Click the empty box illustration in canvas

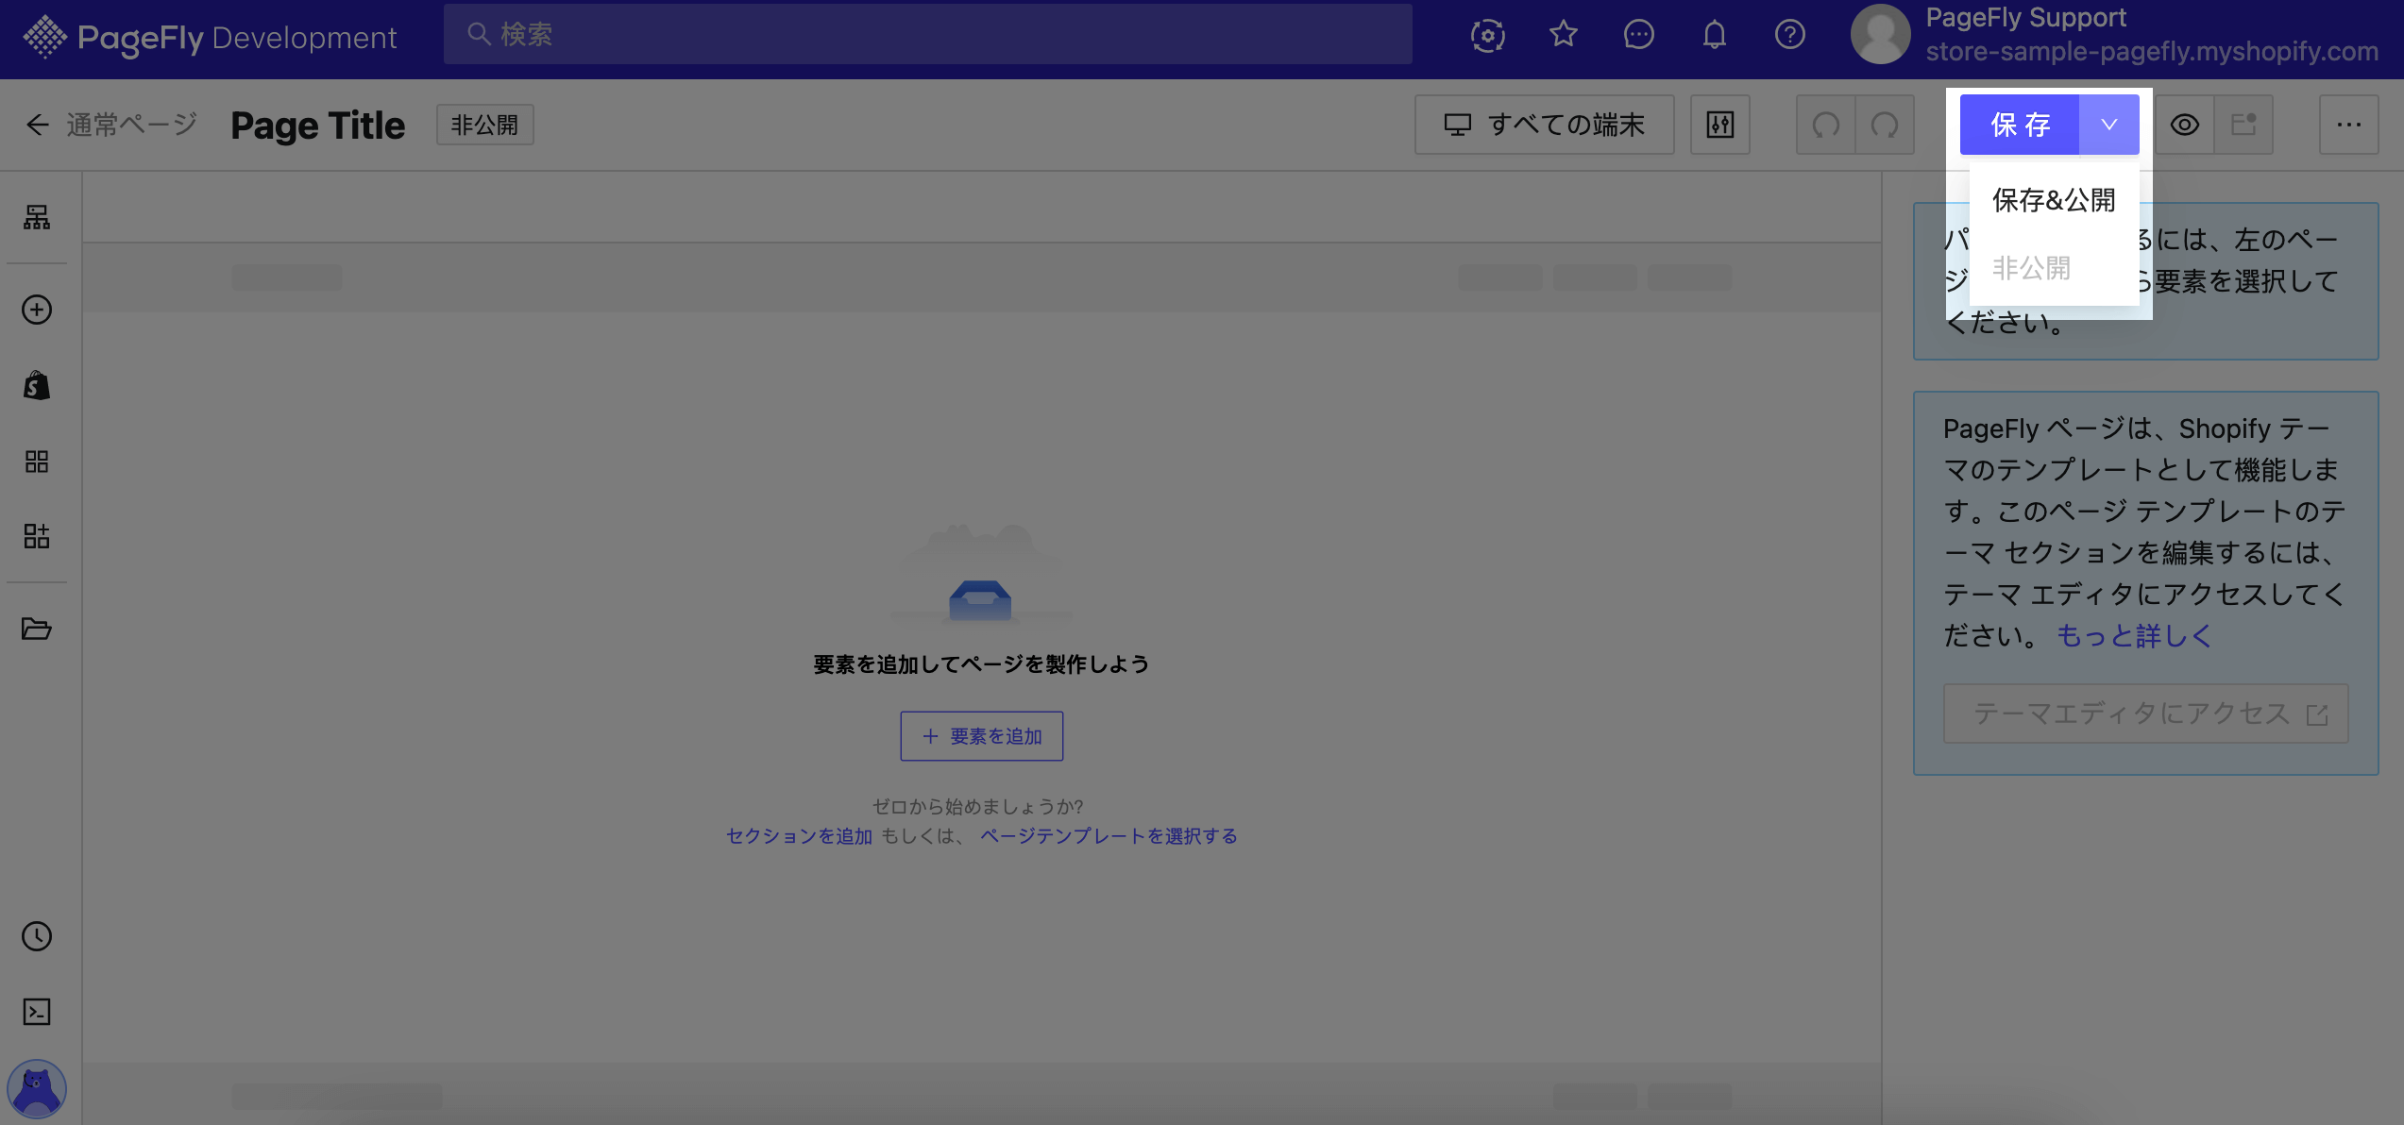(980, 574)
